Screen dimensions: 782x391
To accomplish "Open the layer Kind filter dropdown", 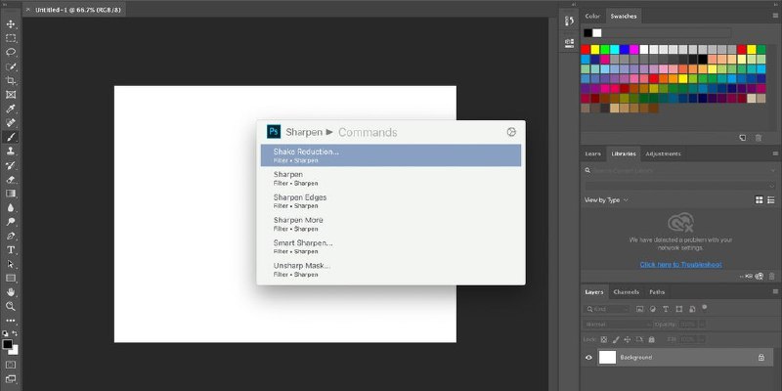I will tap(606, 309).
